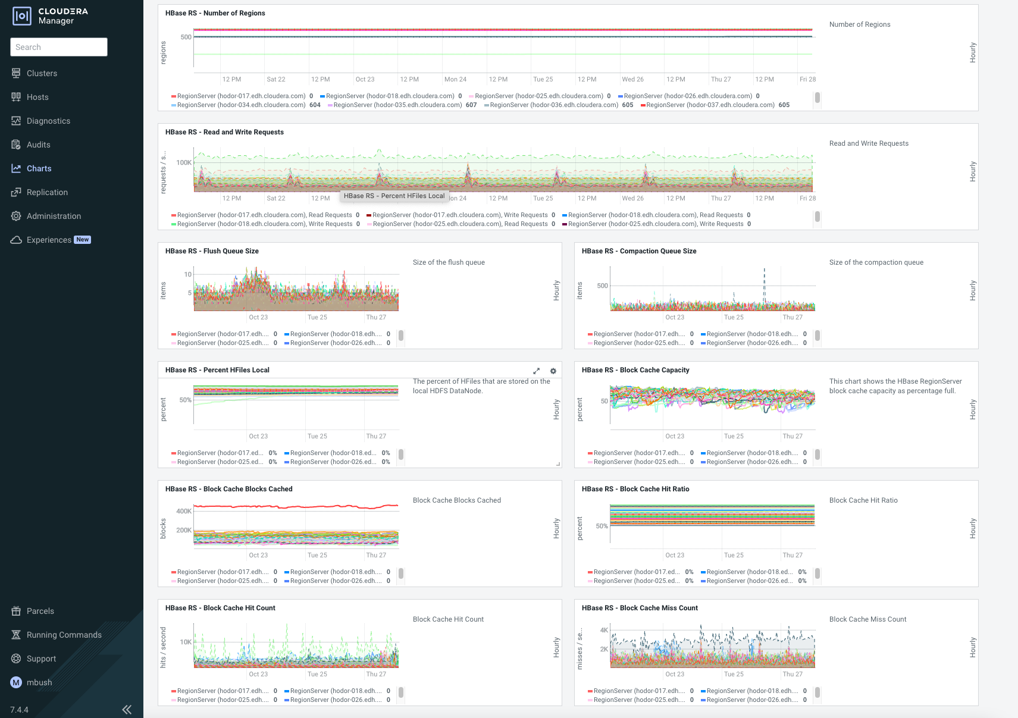Click the Cloudera Manager logo
The image size is (1018, 718).
coord(22,16)
